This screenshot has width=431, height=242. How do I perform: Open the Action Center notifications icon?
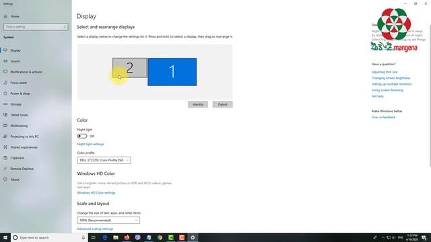(x=424, y=238)
